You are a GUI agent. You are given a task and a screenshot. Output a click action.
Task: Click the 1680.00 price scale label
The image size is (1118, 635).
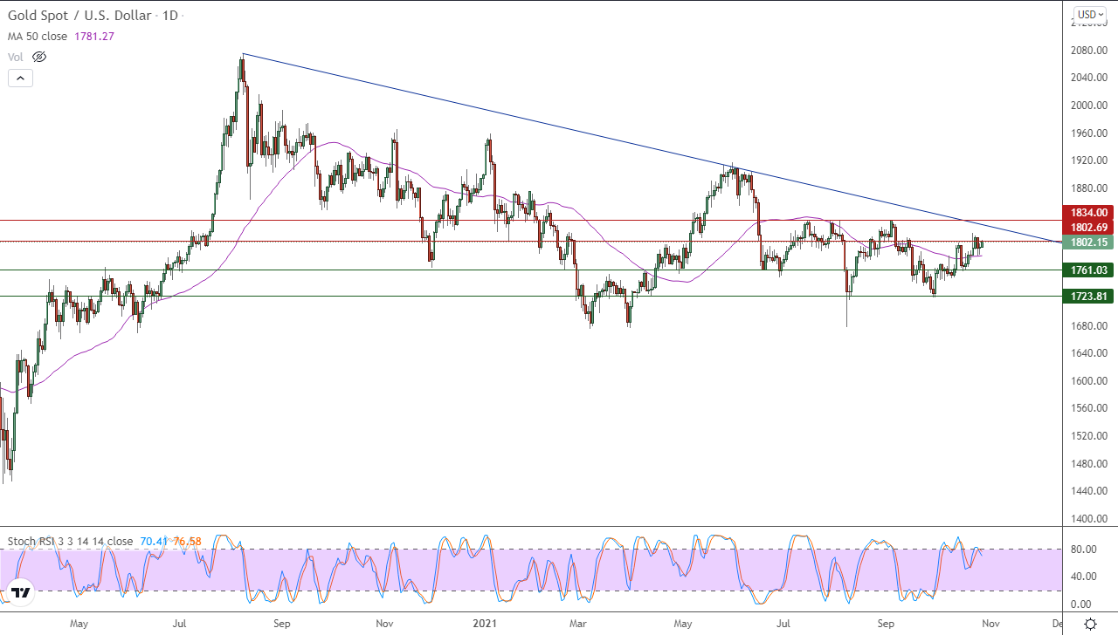coord(1090,326)
